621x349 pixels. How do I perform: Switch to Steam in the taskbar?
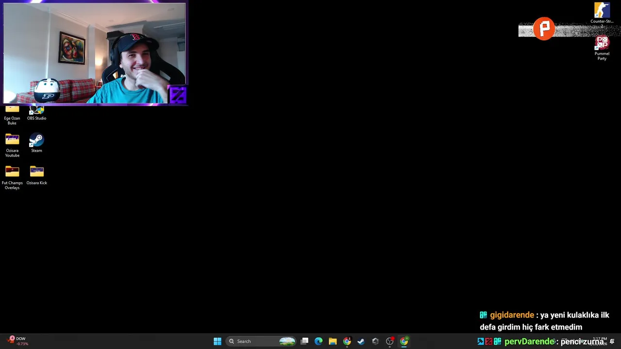click(361, 341)
